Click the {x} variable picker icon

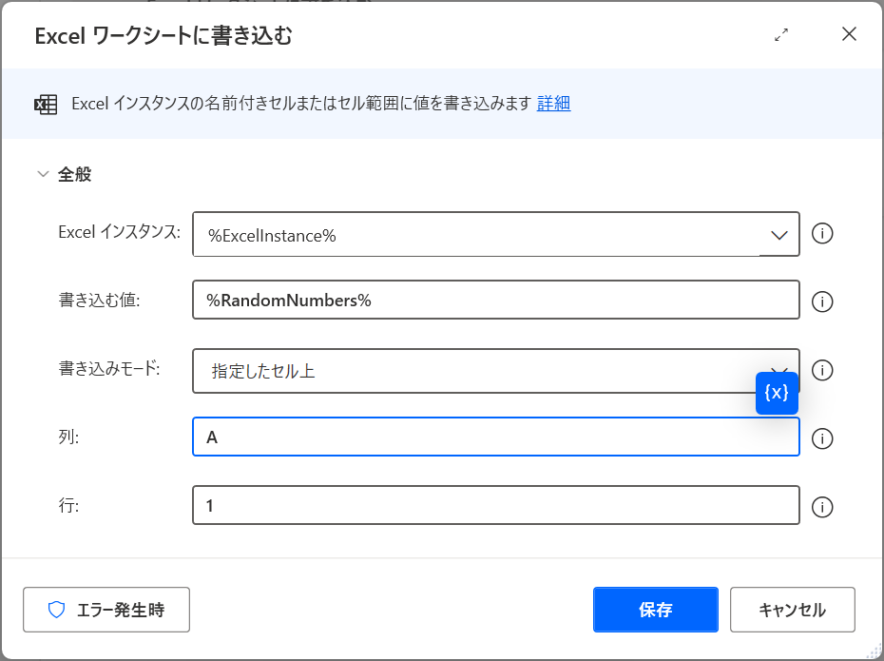tap(777, 392)
